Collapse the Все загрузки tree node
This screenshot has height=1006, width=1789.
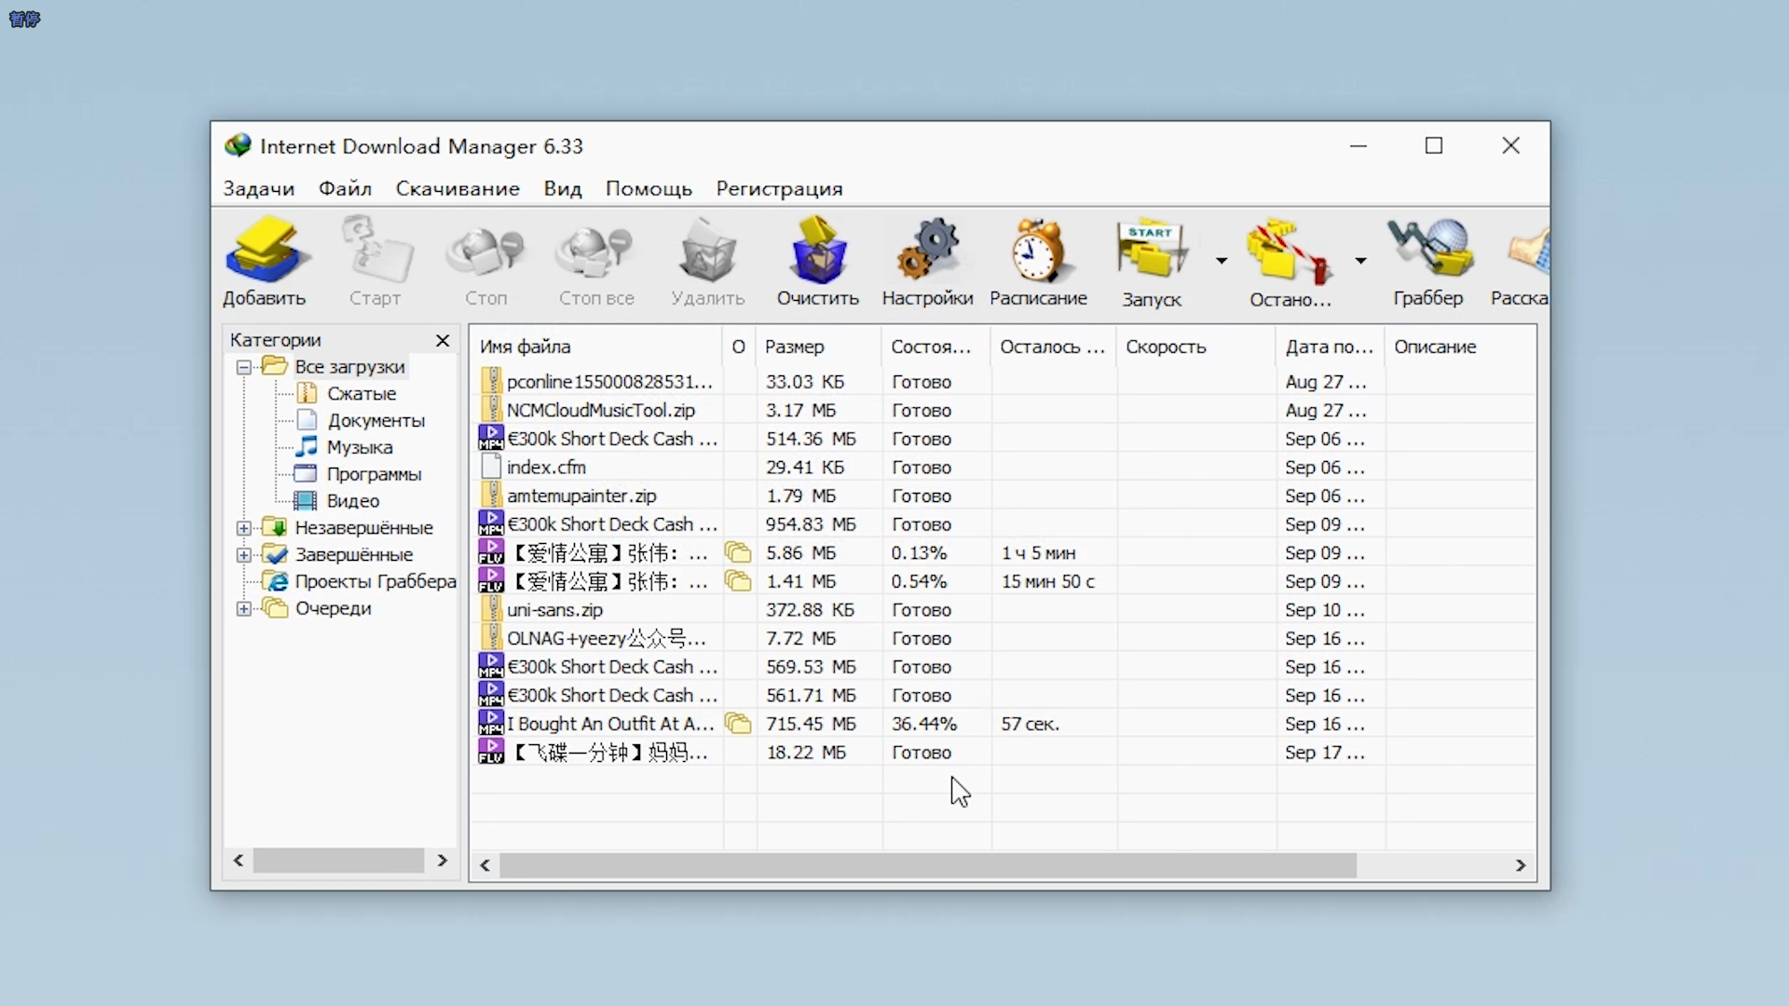pos(244,367)
